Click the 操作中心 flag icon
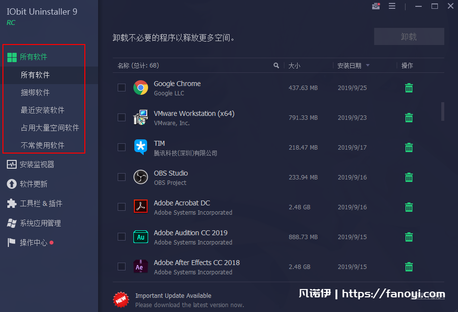The image size is (458, 312). [x=11, y=243]
